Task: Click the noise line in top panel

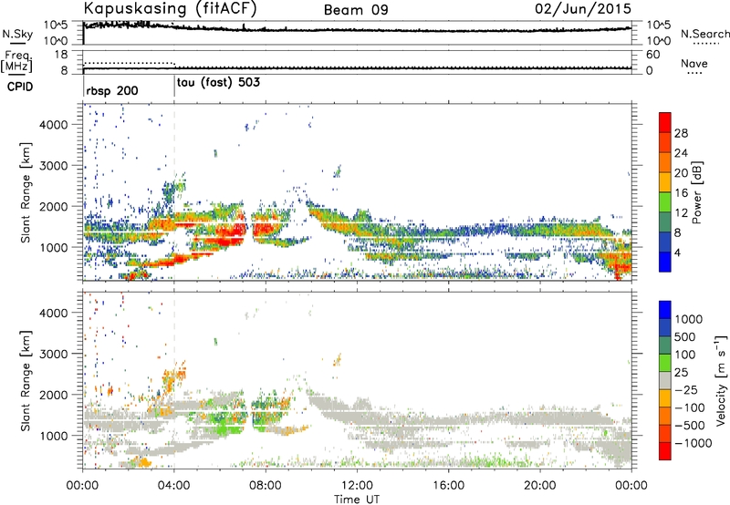Action: point(357,30)
